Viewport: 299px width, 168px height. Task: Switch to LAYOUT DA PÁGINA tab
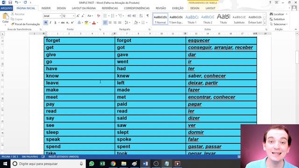click(84, 8)
